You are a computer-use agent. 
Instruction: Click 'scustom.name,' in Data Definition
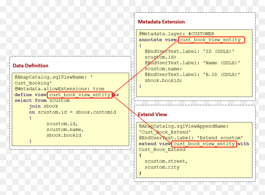65,130
